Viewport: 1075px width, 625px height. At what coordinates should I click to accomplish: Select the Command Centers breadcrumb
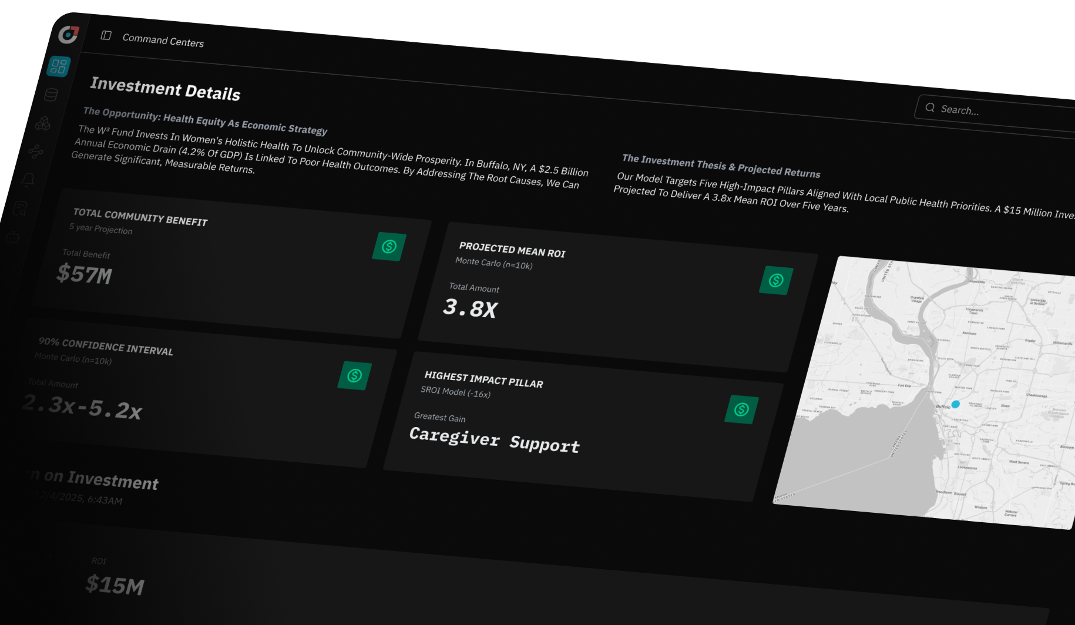click(163, 41)
